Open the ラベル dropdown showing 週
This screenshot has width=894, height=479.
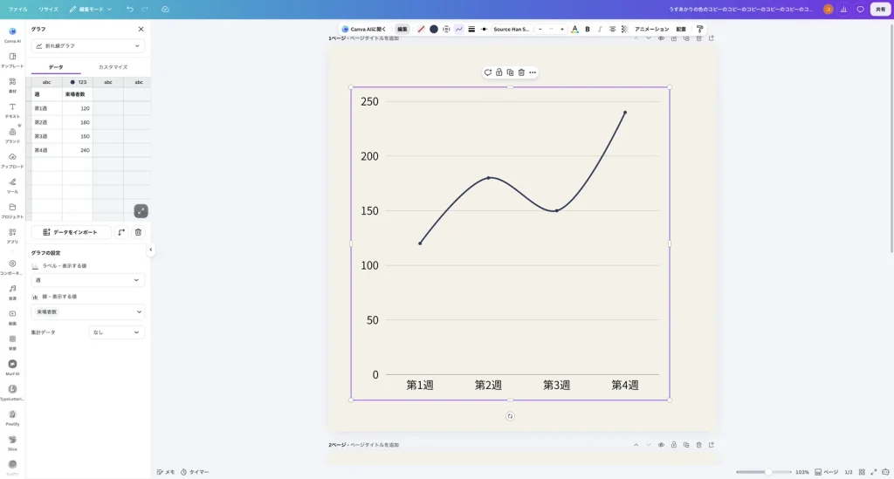coord(88,280)
